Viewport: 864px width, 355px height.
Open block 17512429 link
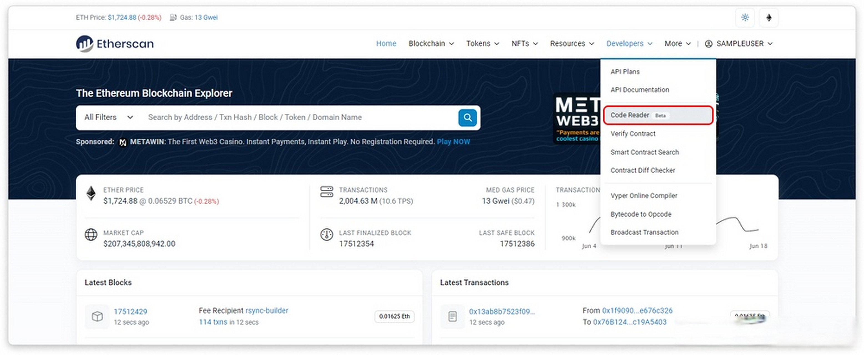coord(130,311)
